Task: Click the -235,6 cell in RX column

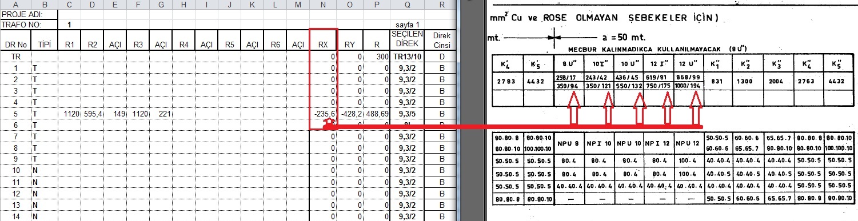Action: coord(323,114)
